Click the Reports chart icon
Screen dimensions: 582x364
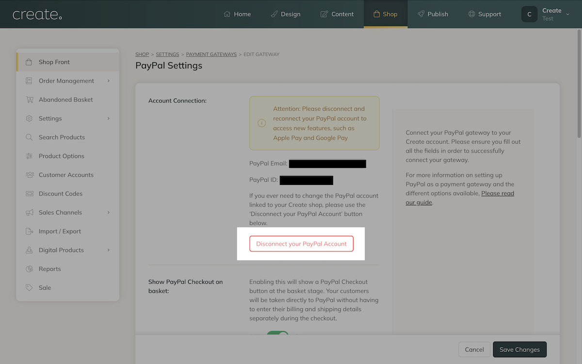coord(29,269)
